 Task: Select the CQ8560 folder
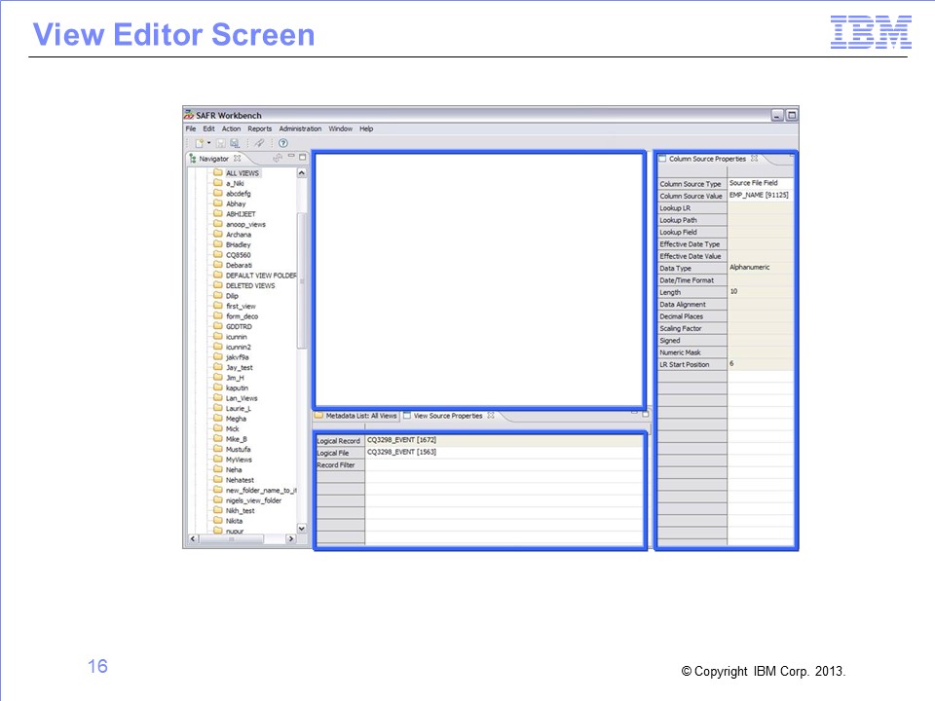pyautogui.click(x=238, y=255)
